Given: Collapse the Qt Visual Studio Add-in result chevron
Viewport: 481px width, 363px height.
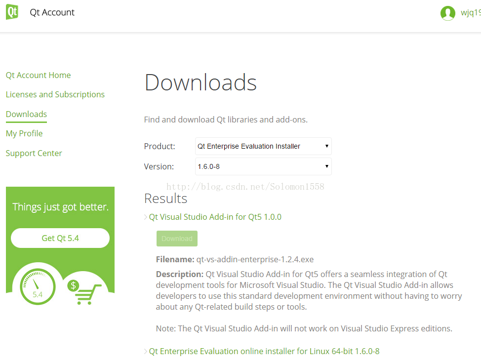Looking at the screenshot, I should click(x=146, y=217).
